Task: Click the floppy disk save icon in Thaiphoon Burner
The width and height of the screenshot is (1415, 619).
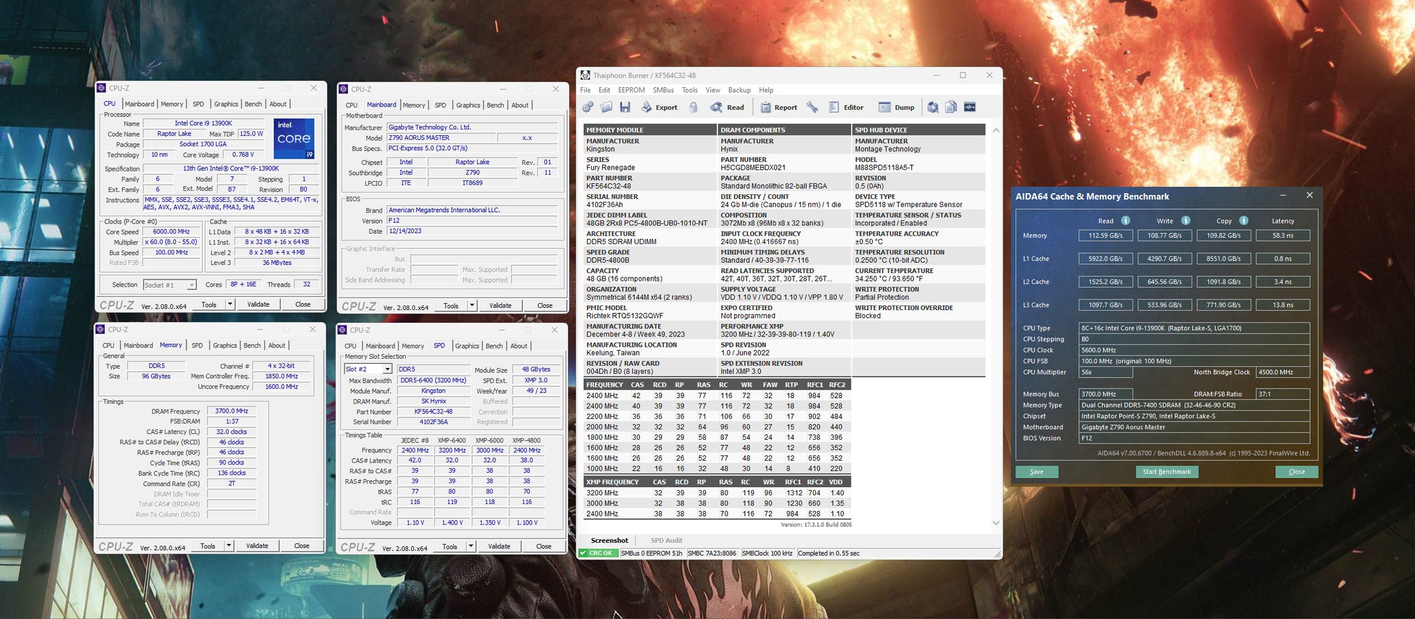Action: (625, 107)
